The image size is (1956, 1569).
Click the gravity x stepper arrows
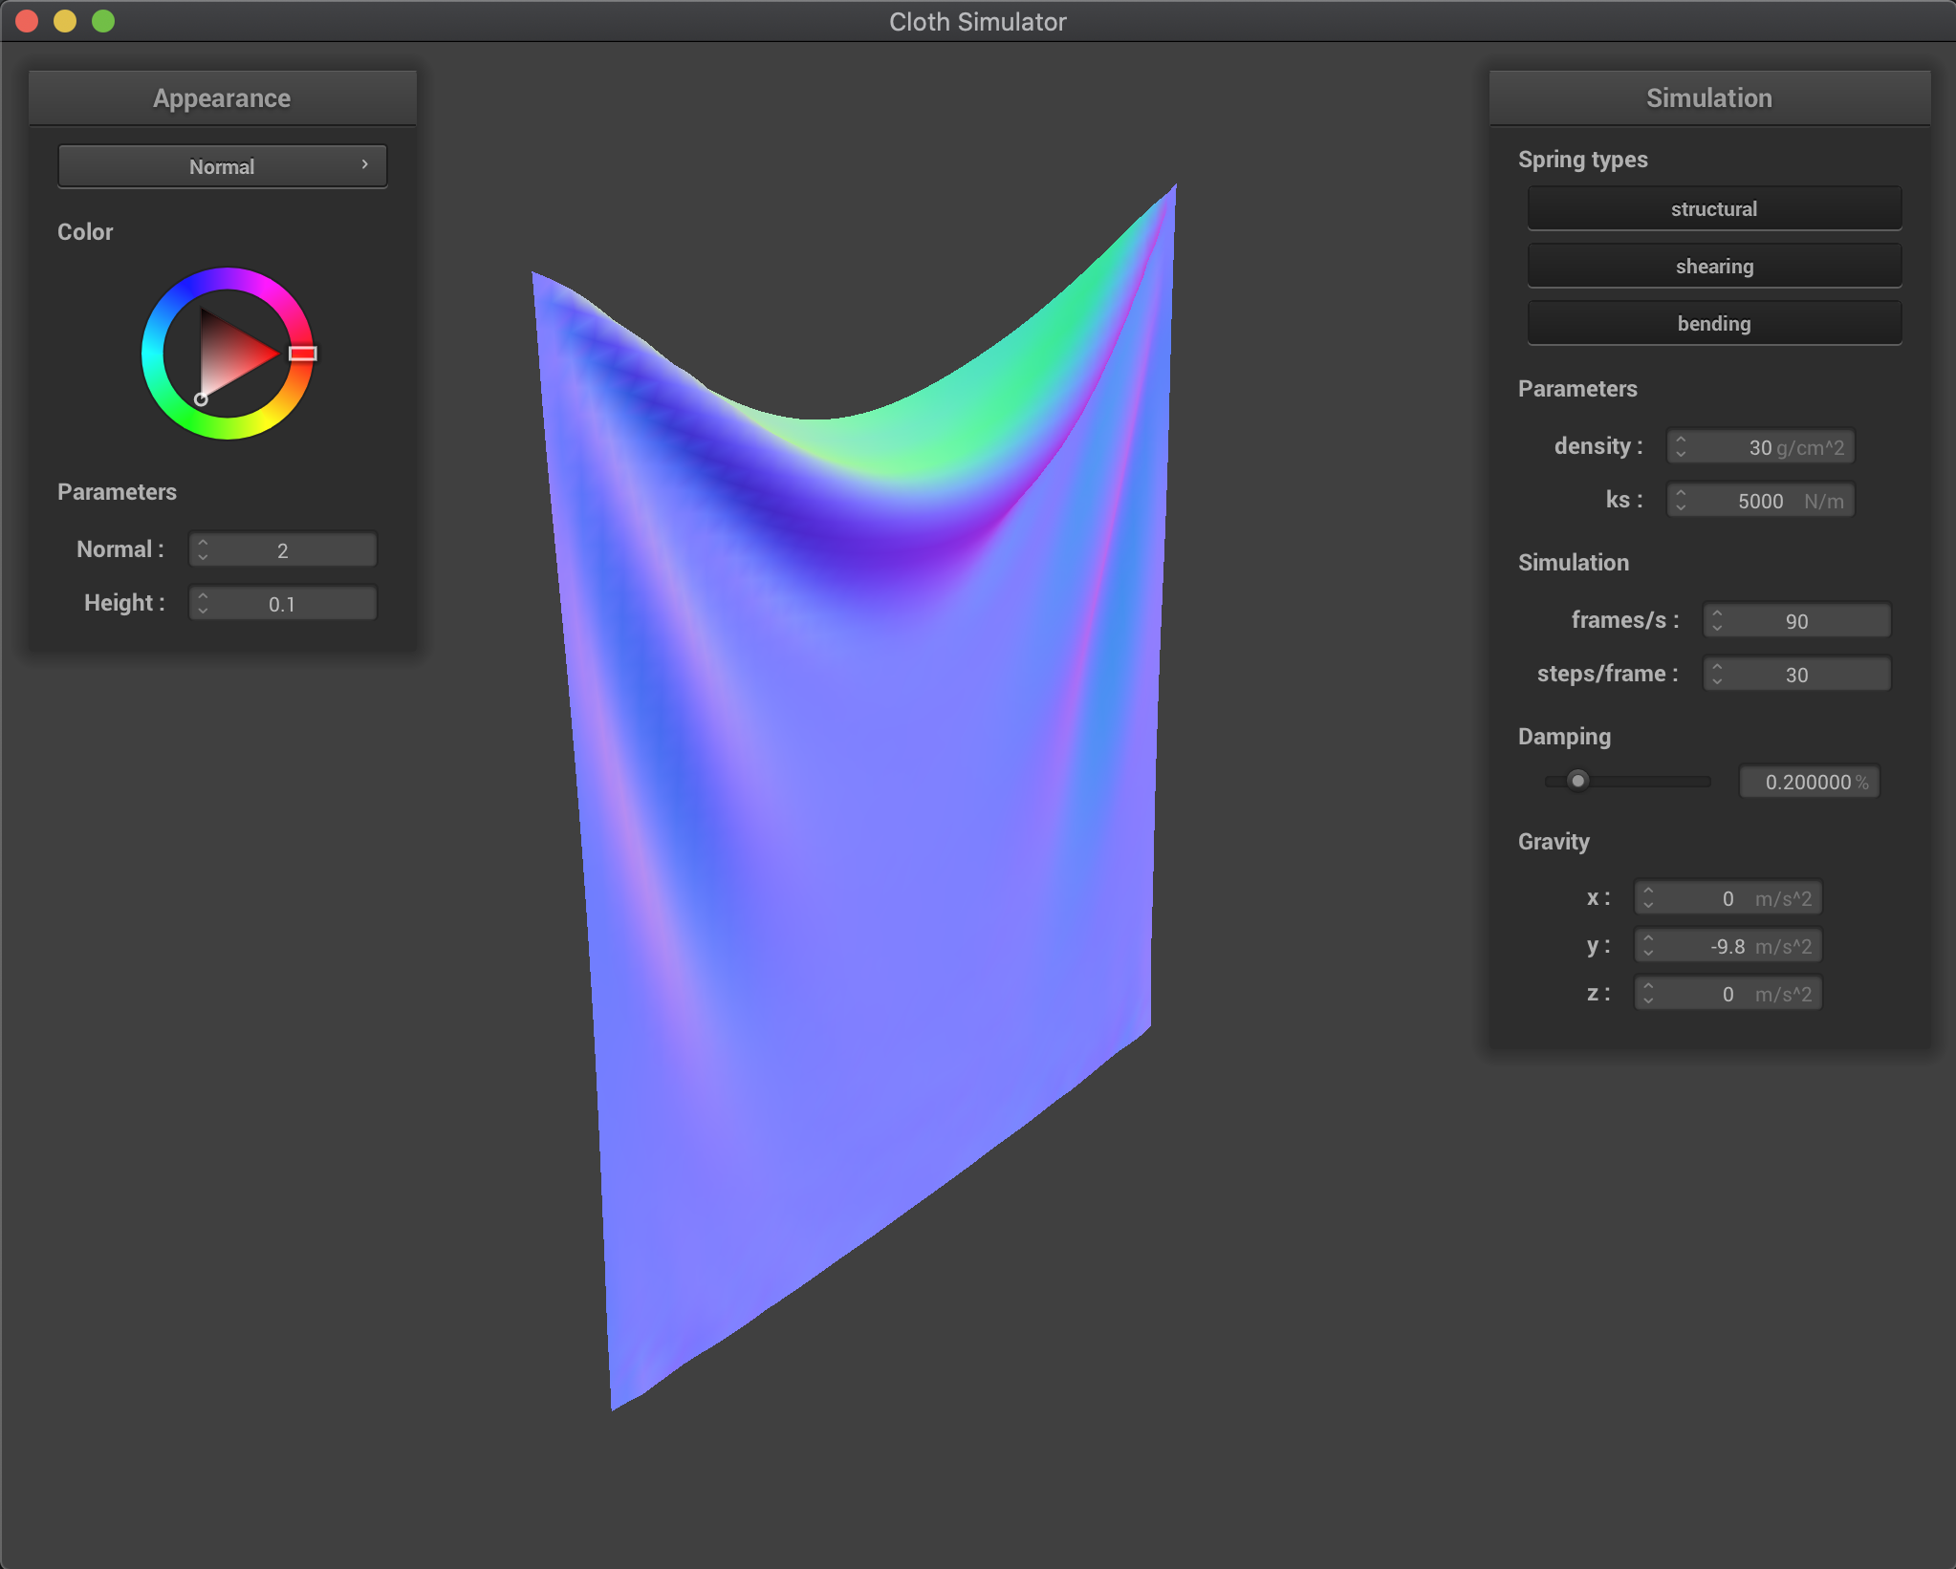pos(1648,898)
